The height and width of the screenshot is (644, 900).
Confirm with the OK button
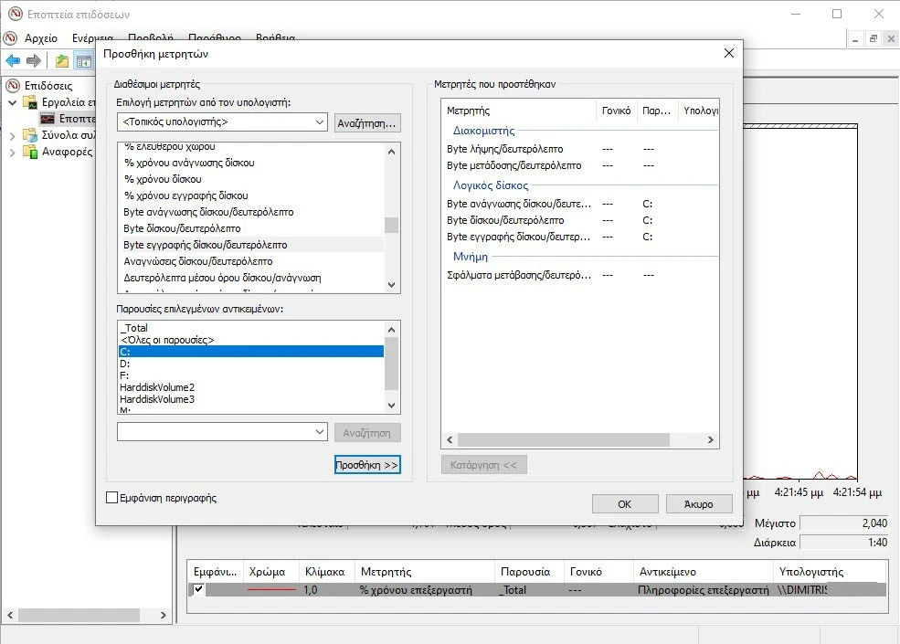click(x=624, y=503)
